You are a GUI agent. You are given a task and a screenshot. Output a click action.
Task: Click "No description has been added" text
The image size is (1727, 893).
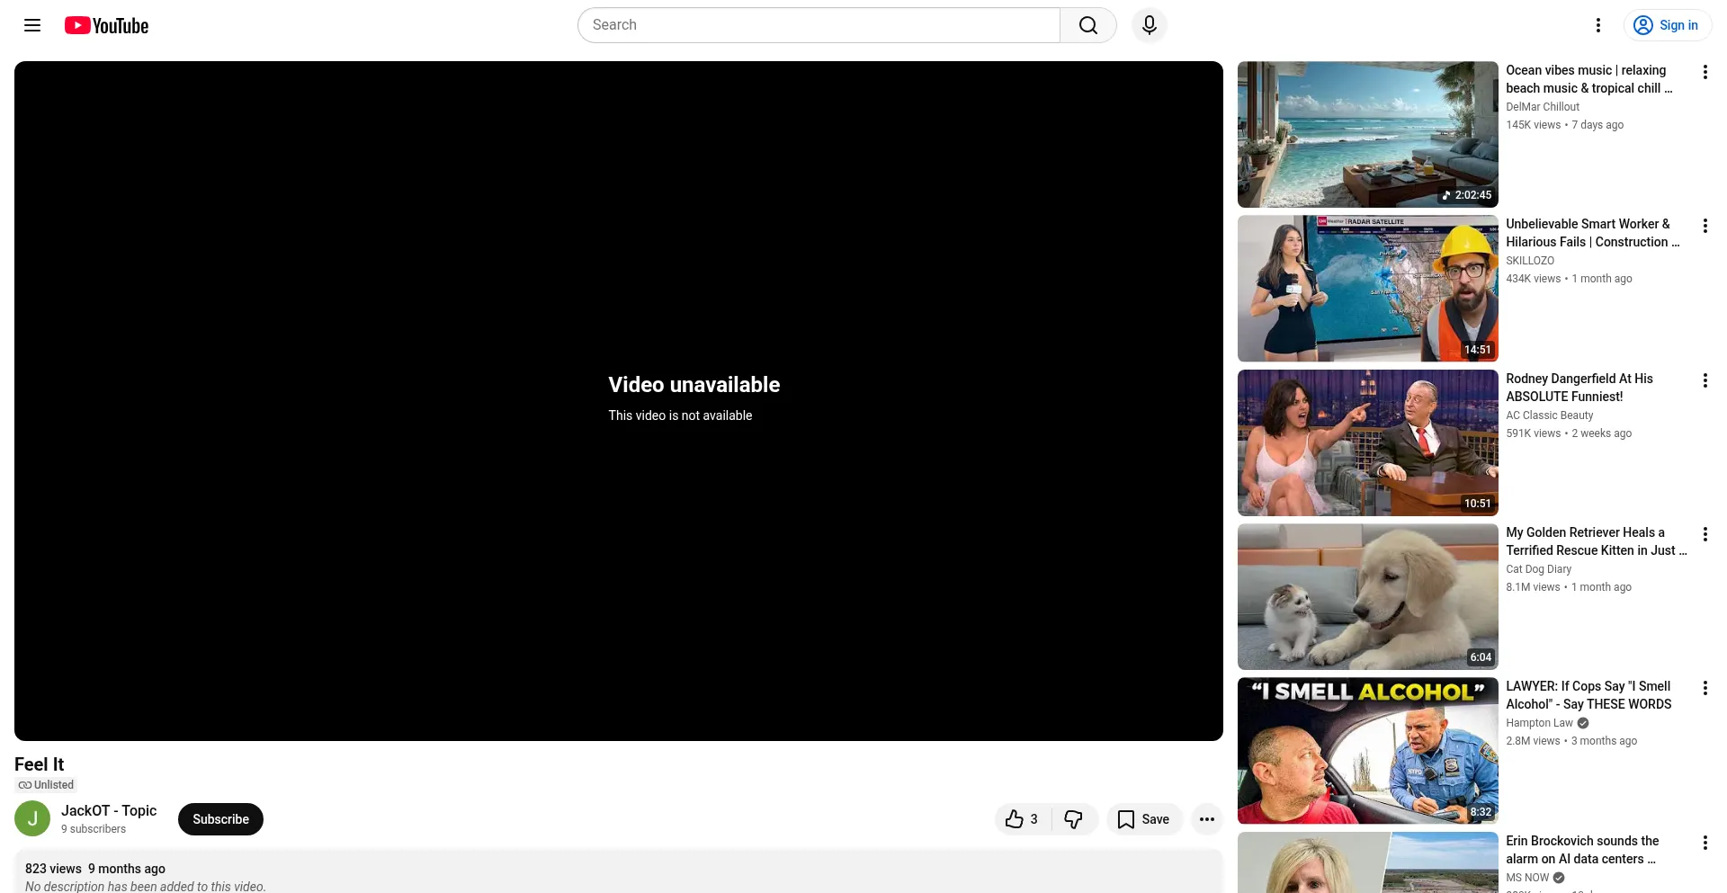point(146,887)
